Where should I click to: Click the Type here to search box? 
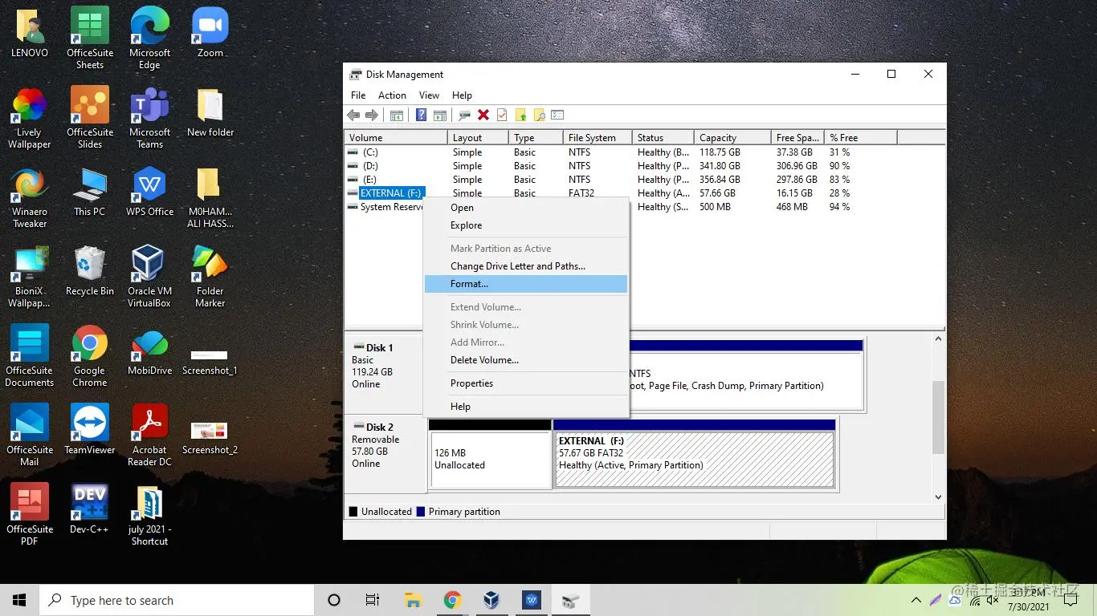tap(176, 600)
